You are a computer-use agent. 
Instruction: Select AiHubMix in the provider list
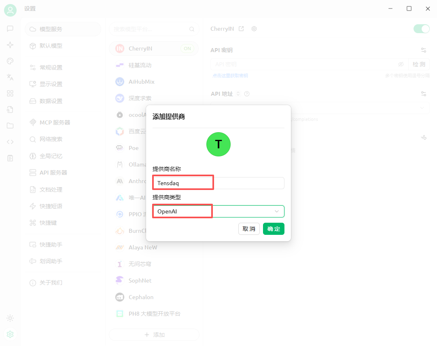coord(154,82)
